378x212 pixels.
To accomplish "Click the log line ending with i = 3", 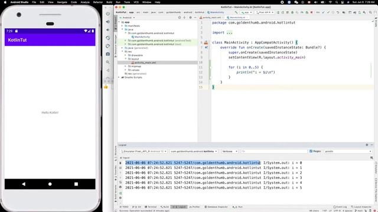I will click(213, 178).
